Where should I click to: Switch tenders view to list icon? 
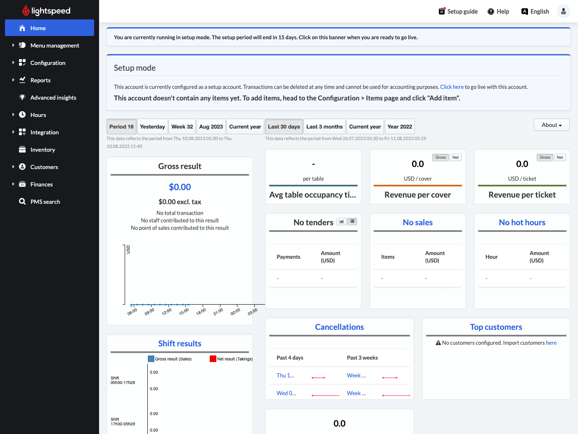point(352,222)
